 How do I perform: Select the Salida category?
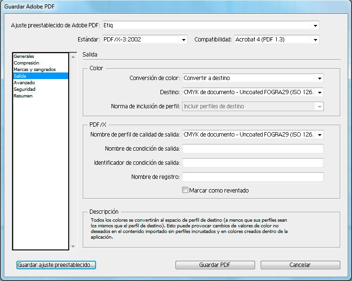(20, 76)
